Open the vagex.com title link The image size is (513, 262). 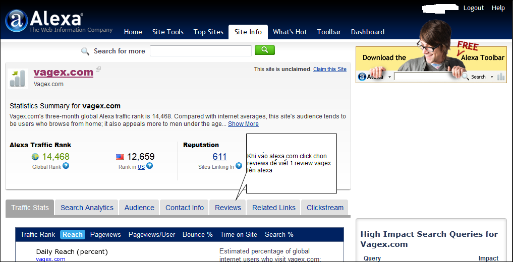pyautogui.click(x=64, y=72)
